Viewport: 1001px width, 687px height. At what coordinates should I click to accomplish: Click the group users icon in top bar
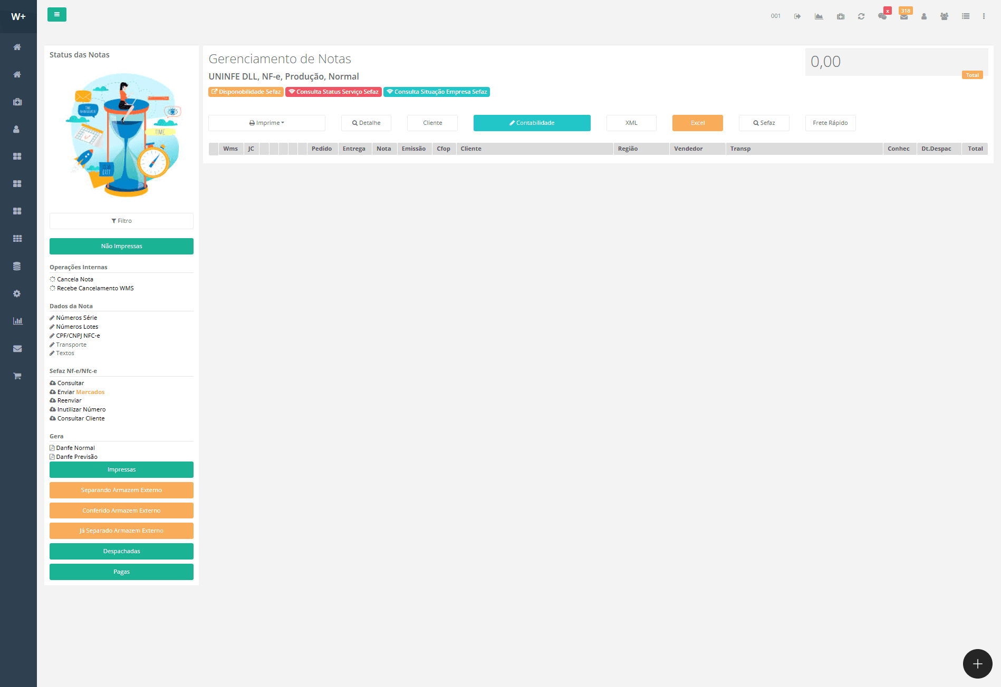[x=944, y=16]
